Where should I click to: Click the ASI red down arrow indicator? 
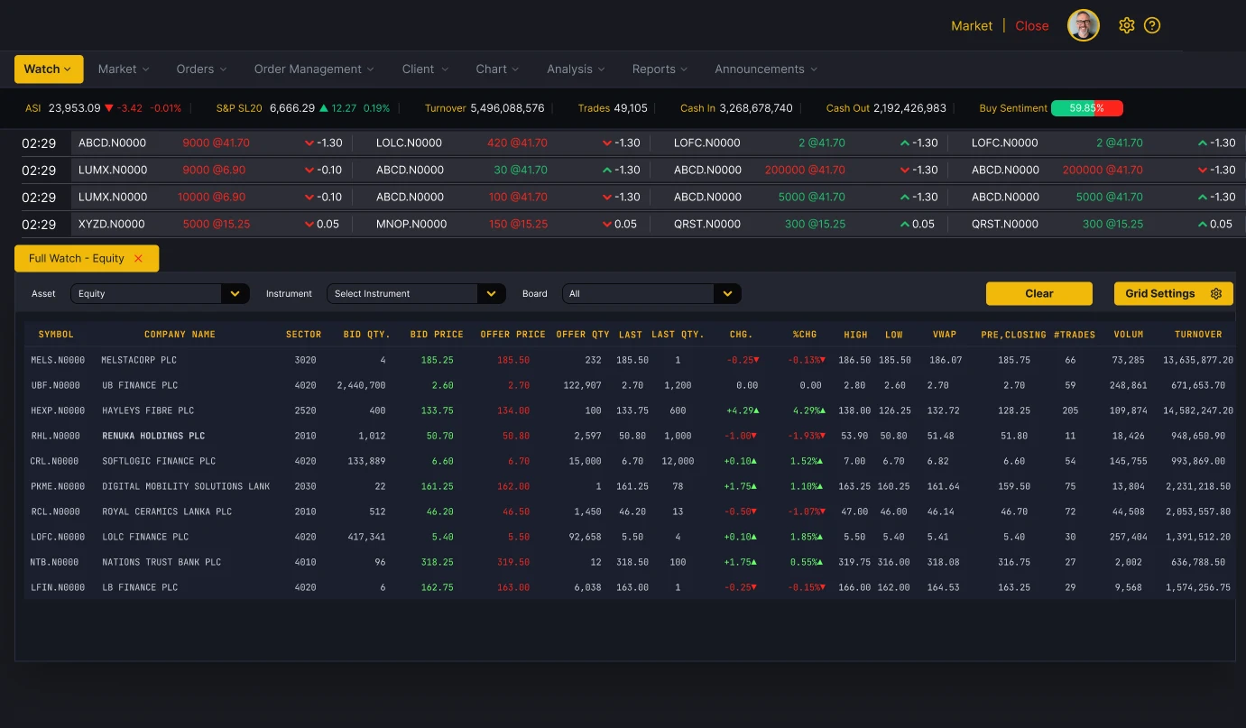[x=109, y=108]
